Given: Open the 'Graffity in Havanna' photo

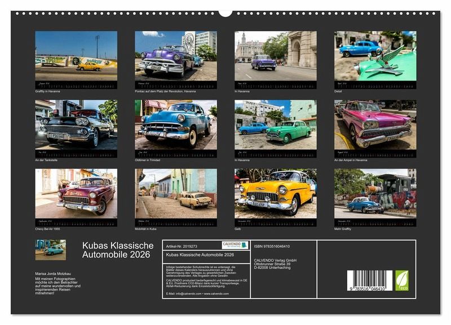Looking at the screenshot, I should coord(76,56).
